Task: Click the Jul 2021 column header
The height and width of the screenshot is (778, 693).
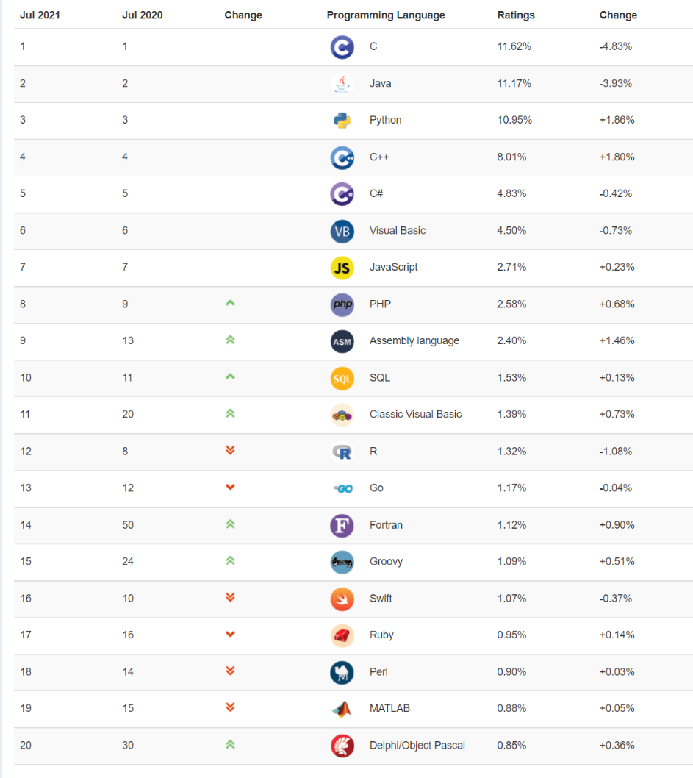Action: 40,15
